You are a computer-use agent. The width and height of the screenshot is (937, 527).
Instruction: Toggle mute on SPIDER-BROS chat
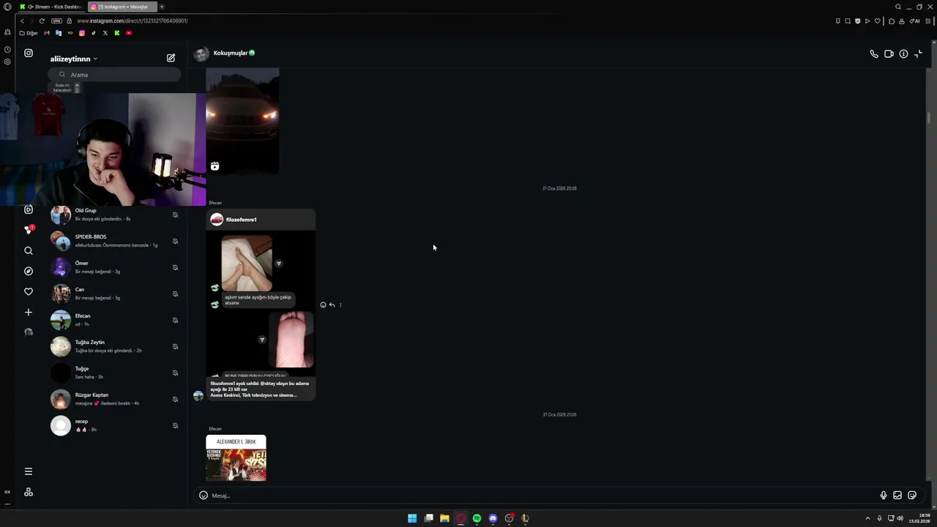175,241
